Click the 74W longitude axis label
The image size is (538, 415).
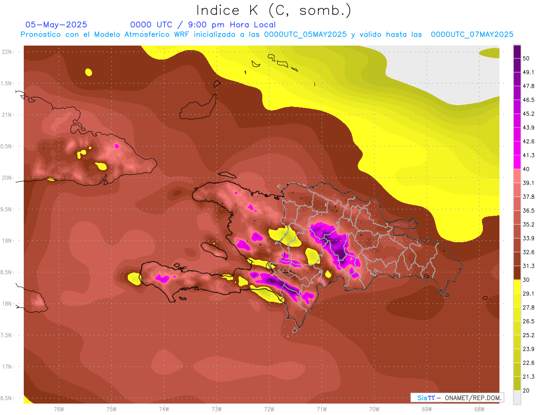point(164,409)
